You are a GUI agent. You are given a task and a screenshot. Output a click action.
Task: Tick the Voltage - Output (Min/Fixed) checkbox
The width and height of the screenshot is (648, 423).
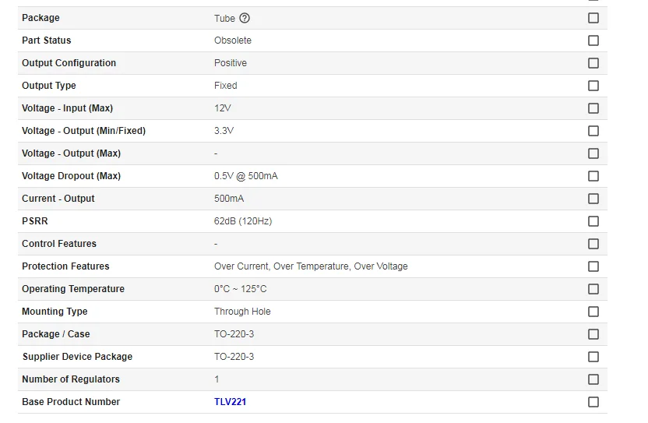tap(593, 131)
